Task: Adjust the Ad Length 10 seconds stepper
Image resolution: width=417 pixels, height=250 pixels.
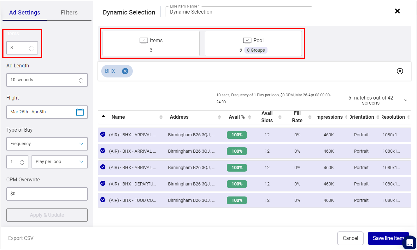Action: (81, 80)
